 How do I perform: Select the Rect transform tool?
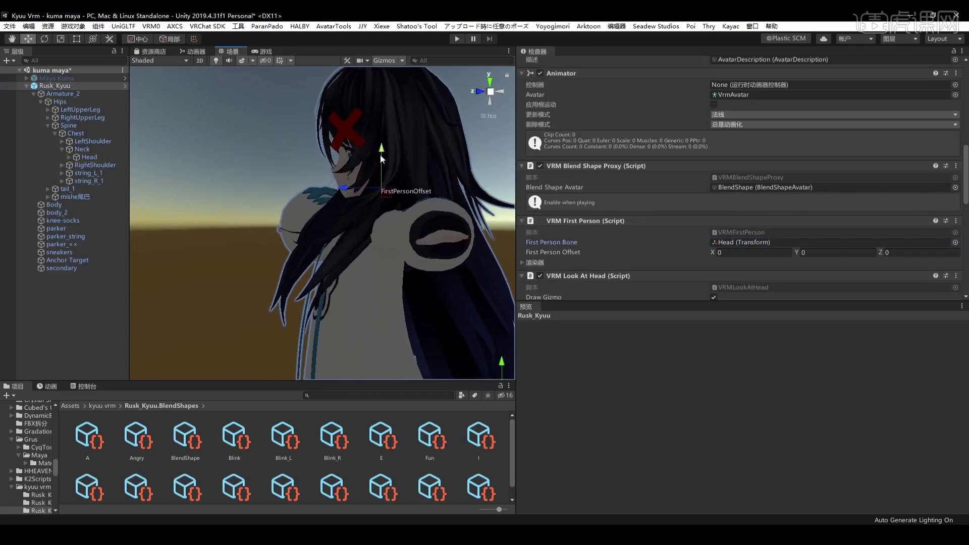(76, 38)
